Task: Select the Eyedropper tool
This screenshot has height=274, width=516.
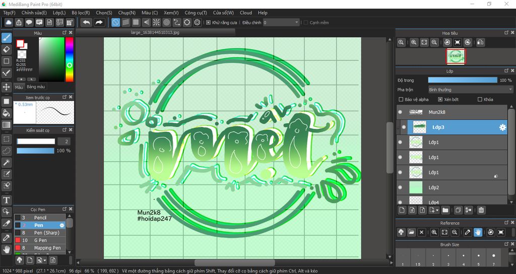Action: click(x=6, y=238)
